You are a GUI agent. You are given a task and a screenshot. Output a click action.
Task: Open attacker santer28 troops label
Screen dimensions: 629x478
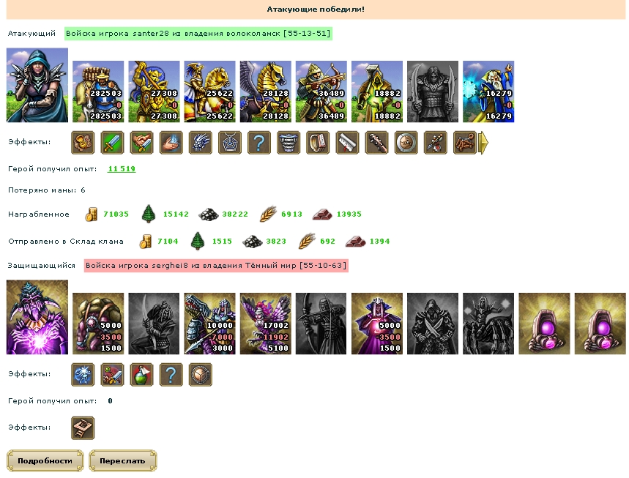[x=198, y=33]
